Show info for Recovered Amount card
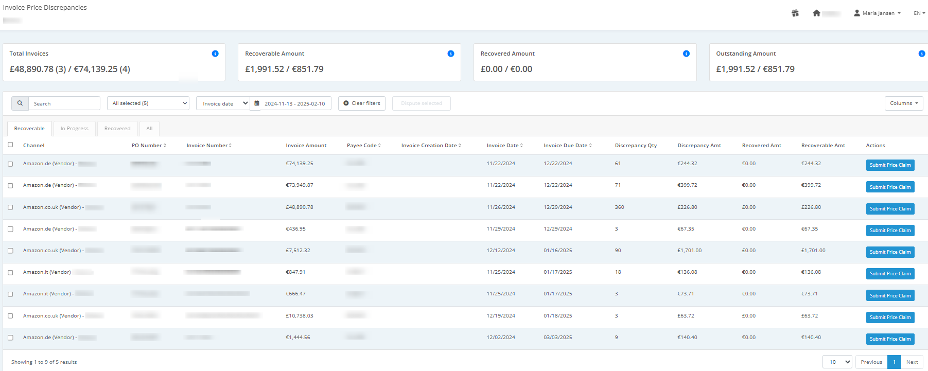 click(686, 54)
